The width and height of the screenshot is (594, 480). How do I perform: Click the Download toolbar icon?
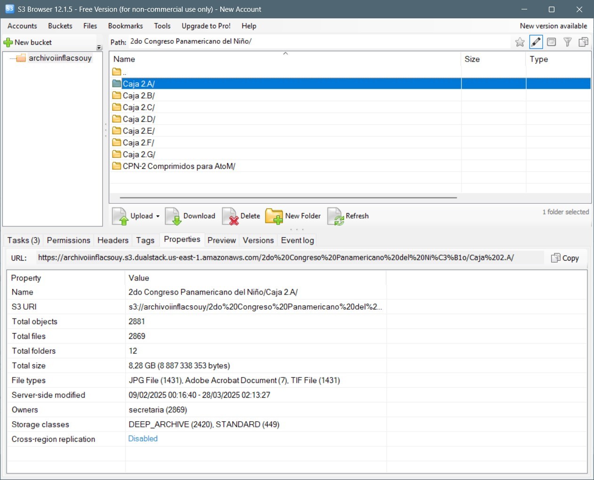click(x=173, y=216)
